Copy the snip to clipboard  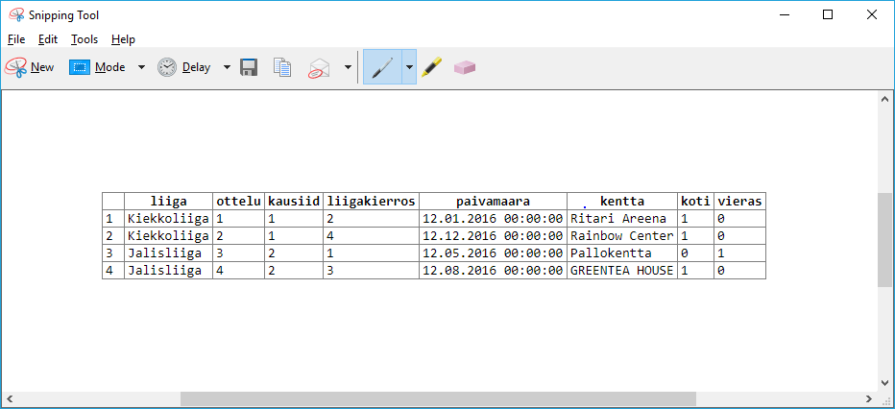(282, 67)
